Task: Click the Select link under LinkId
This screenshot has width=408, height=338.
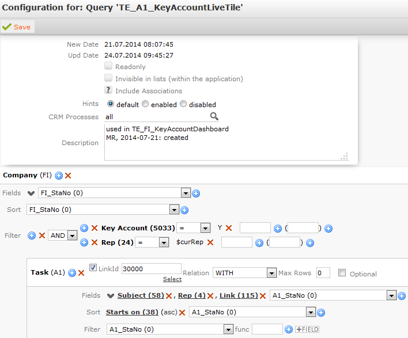Action: [172, 279]
